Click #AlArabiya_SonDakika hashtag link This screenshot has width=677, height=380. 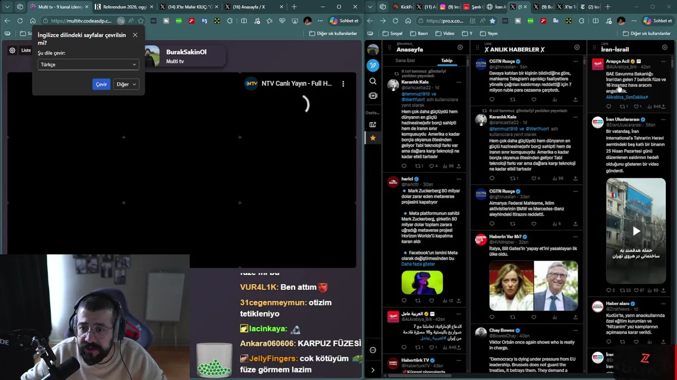[x=627, y=97]
